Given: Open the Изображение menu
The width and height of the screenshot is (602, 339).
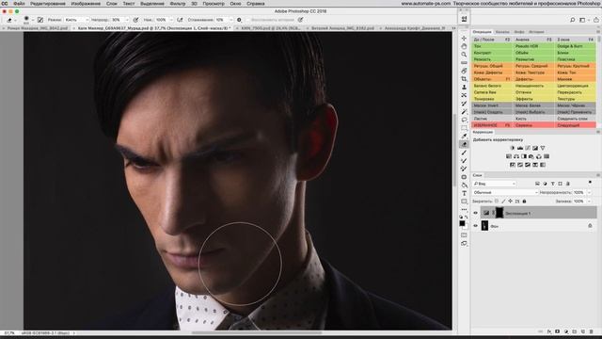Looking at the screenshot, I should [86, 4].
